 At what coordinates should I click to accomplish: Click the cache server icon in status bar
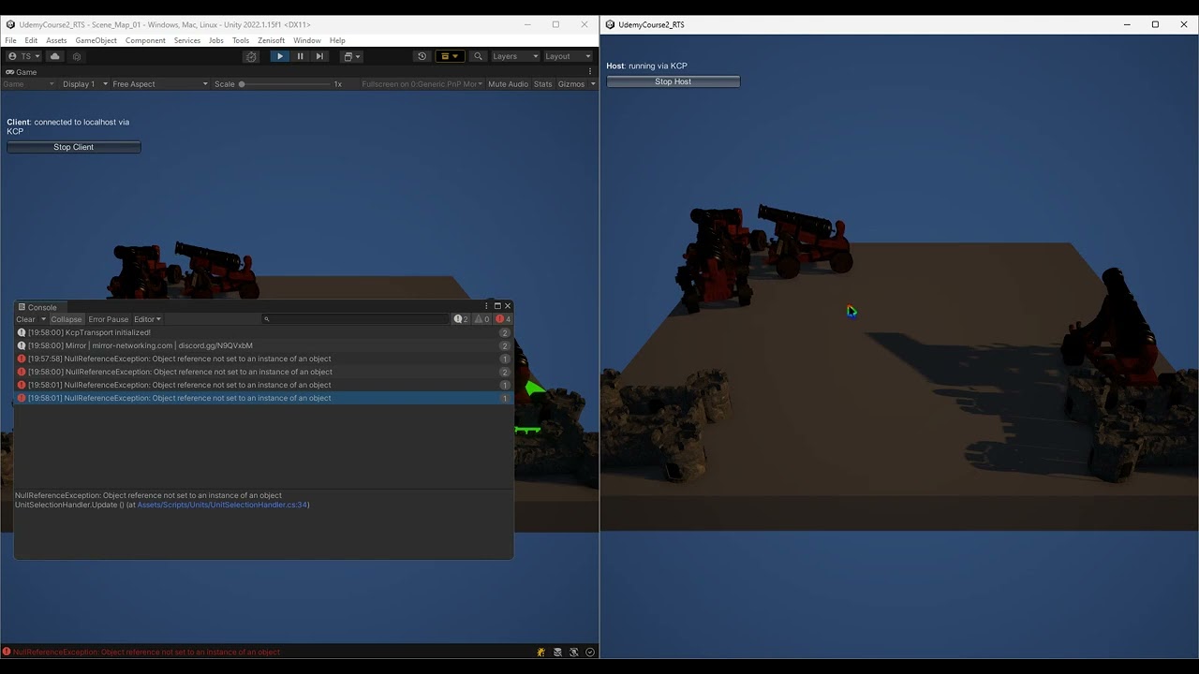click(x=558, y=652)
